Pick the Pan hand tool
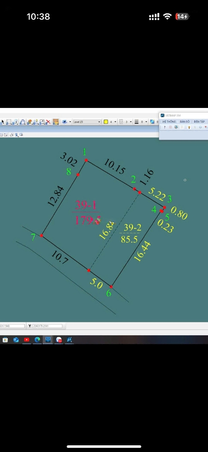The width and height of the screenshot is (208, 452). 23,122
